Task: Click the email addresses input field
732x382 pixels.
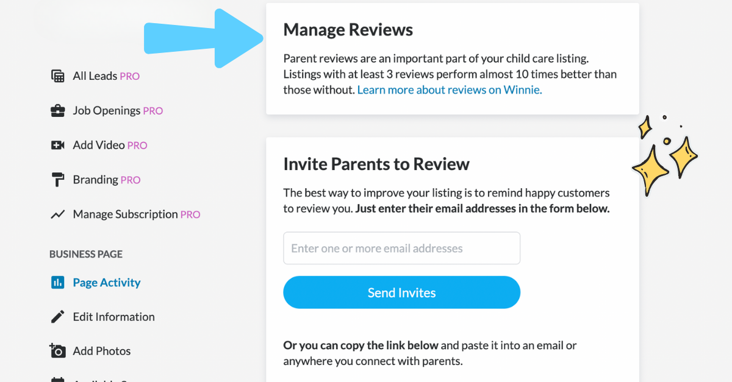Action: [x=401, y=248]
